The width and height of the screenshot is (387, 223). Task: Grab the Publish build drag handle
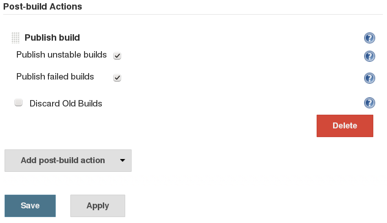point(16,38)
